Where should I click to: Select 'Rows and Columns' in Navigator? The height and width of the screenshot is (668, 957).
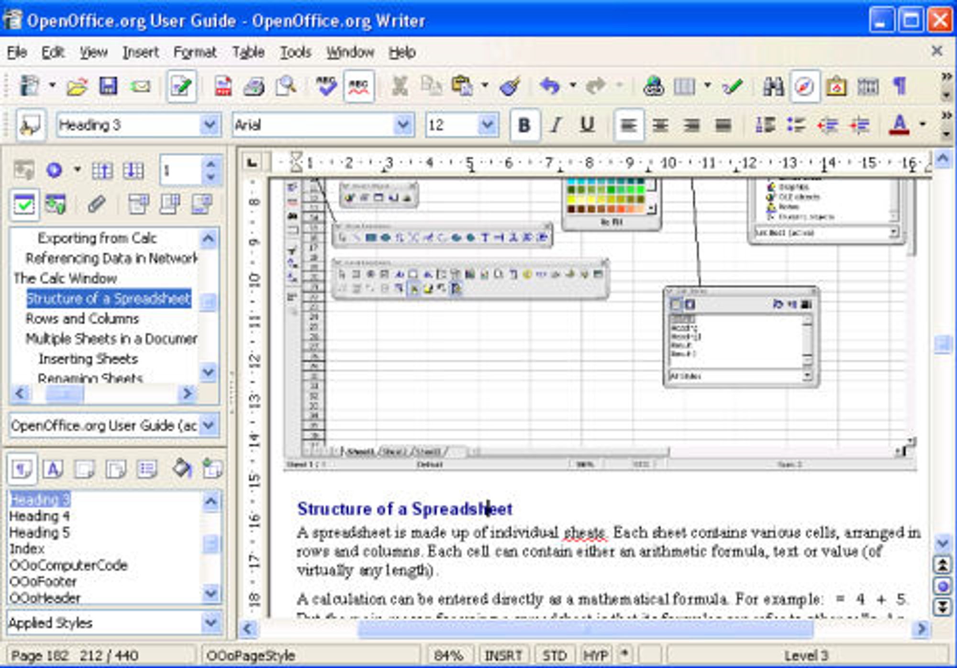[x=82, y=319]
